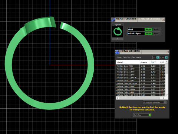
Task: Click the horizontal scroll left arrow
Action: pos(118,98)
